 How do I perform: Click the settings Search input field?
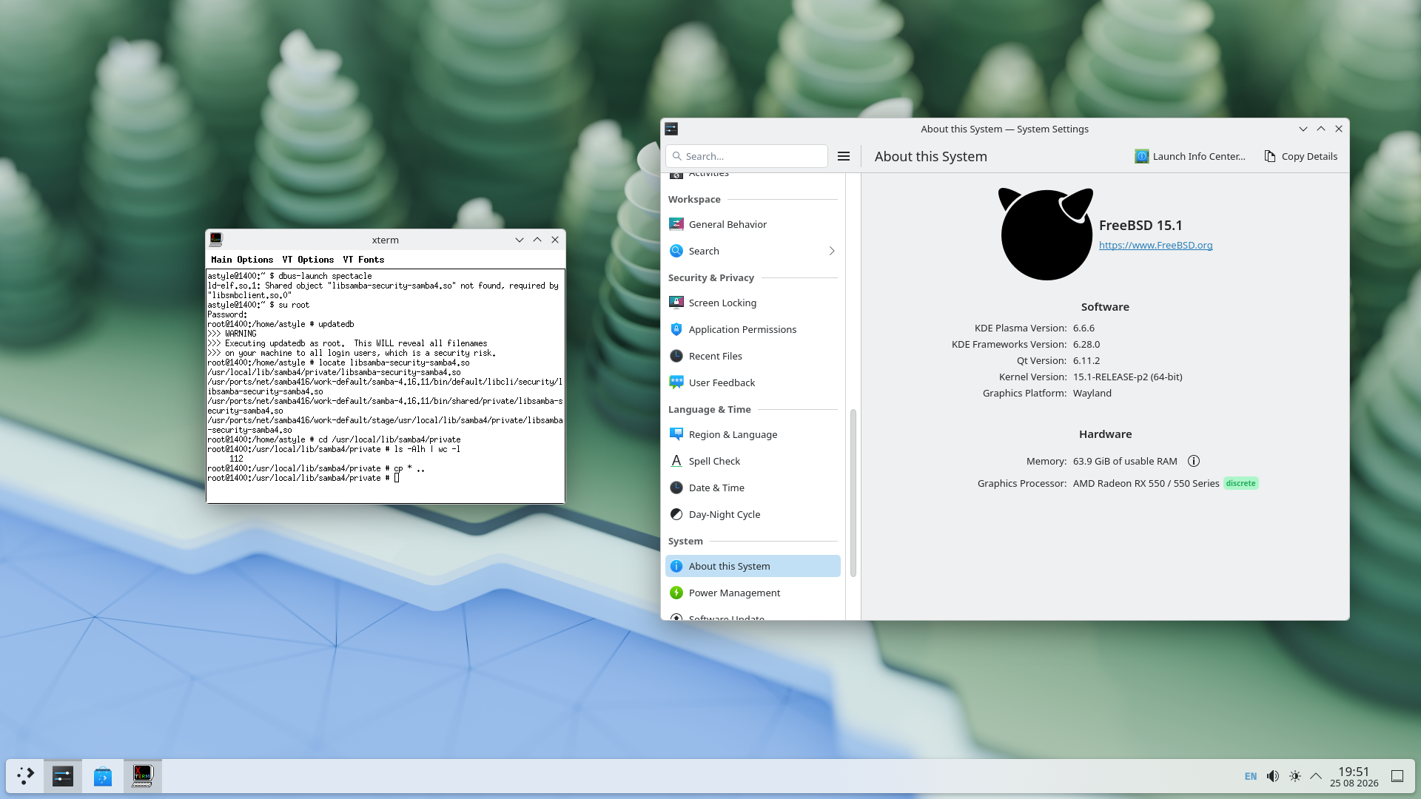[747, 156]
